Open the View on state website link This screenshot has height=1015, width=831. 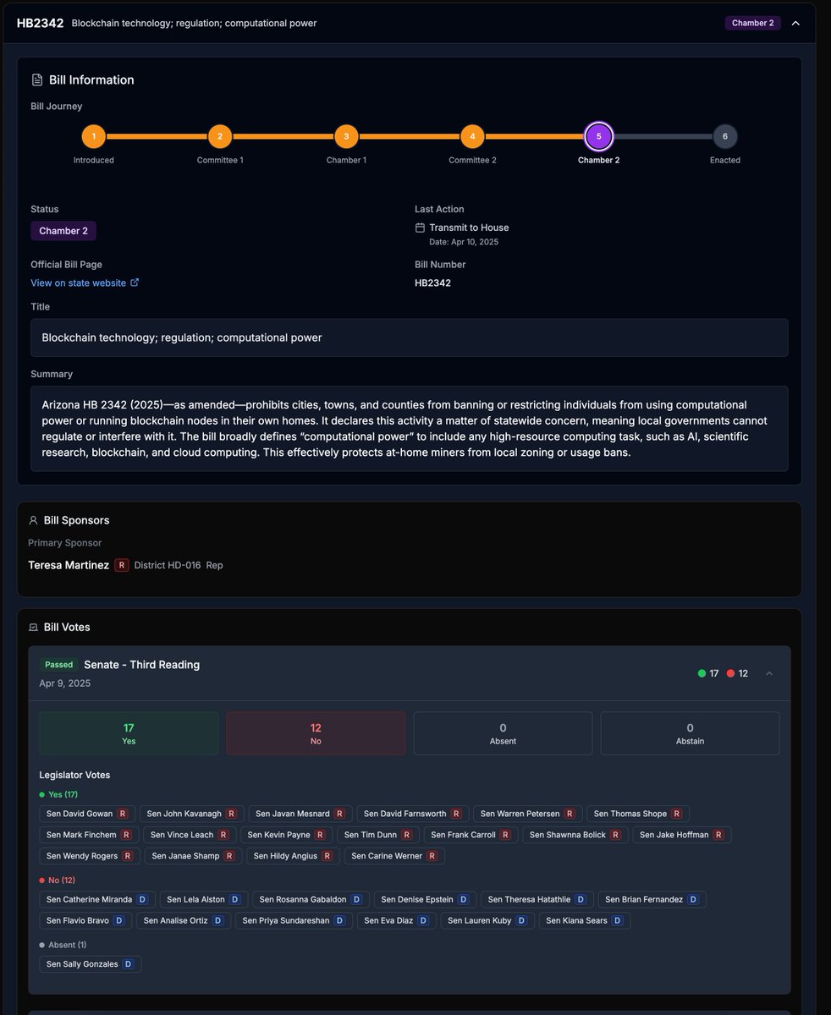(79, 283)
